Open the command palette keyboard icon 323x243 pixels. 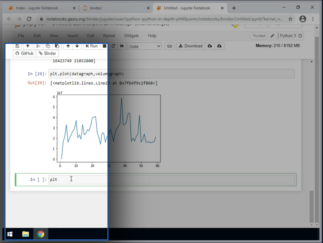coord(170,46)
